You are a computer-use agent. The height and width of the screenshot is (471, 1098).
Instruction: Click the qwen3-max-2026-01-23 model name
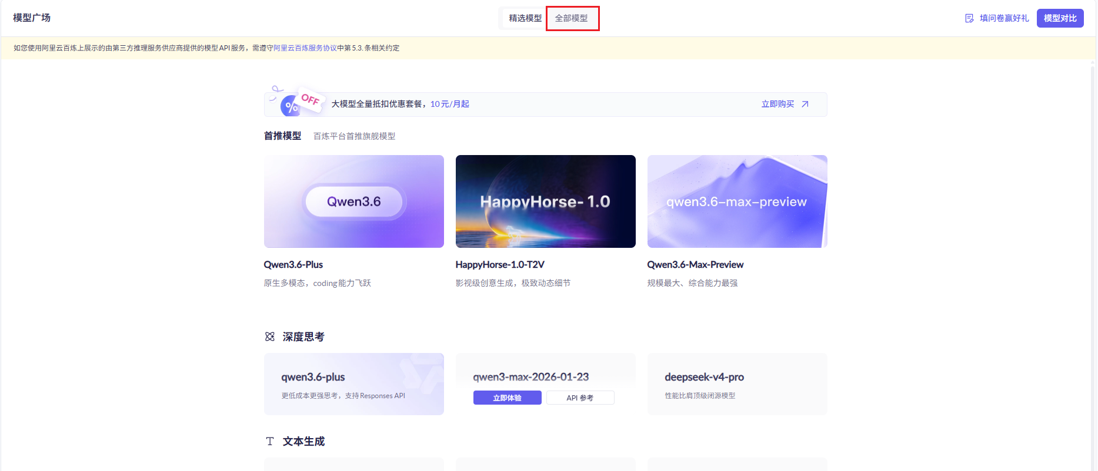(x=530, y=377)
